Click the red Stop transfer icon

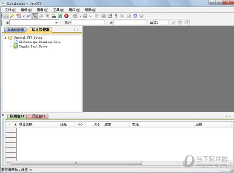(x=66, y=16)
